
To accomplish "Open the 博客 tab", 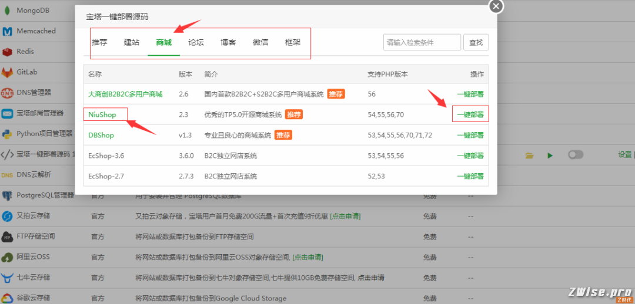I will 228,42.
